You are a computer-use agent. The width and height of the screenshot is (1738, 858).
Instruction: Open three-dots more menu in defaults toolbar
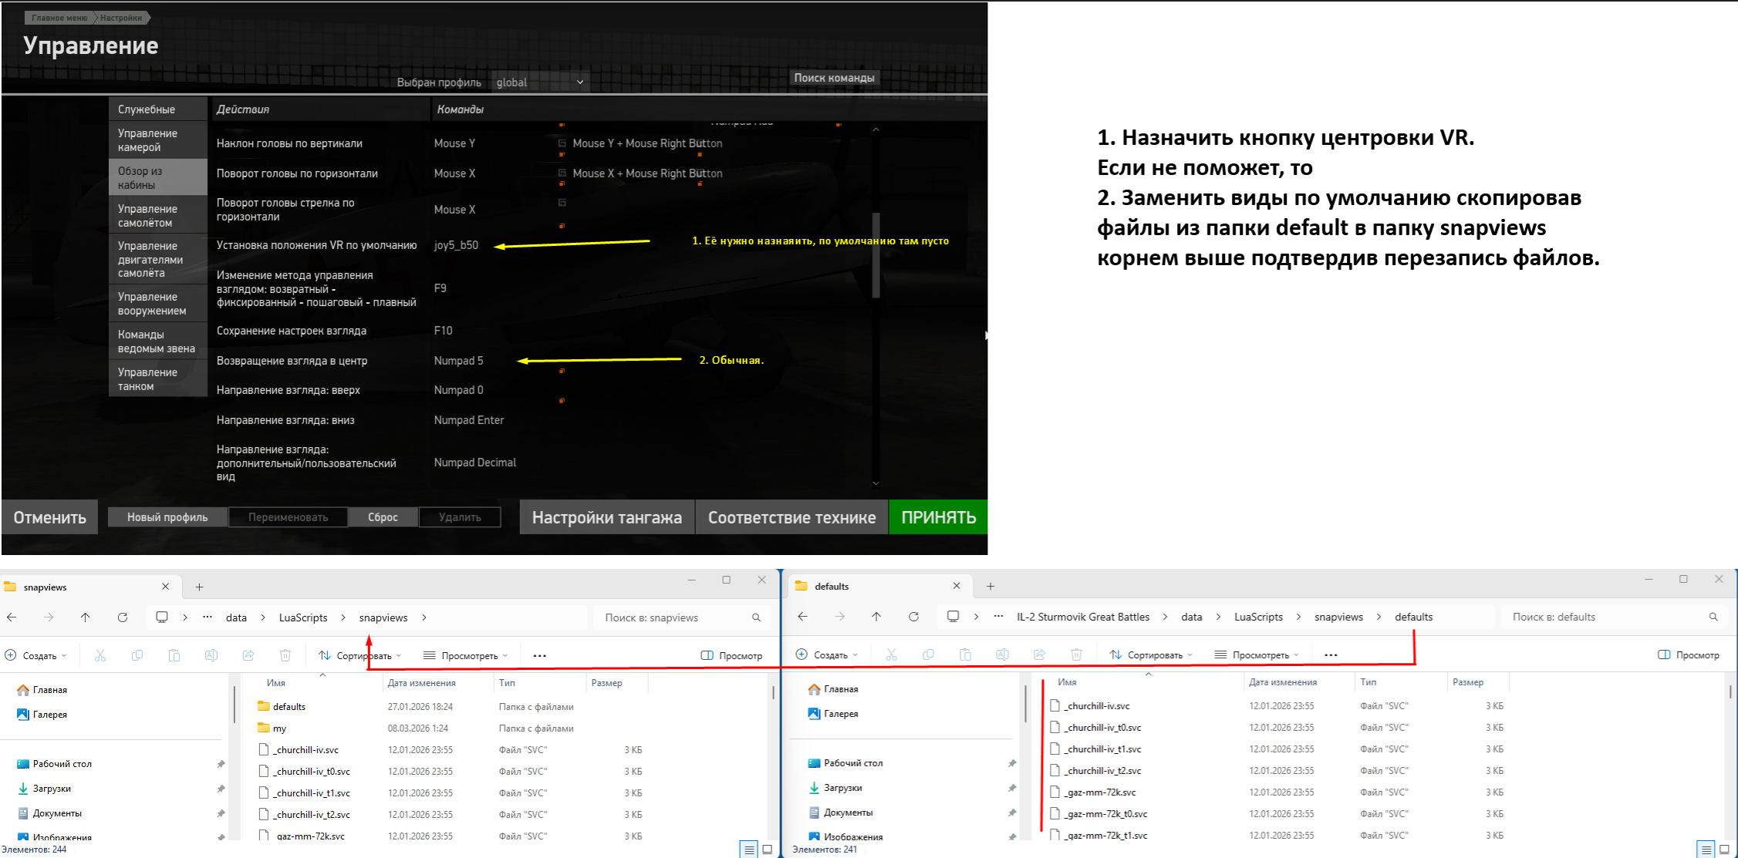pos(1331,655)
